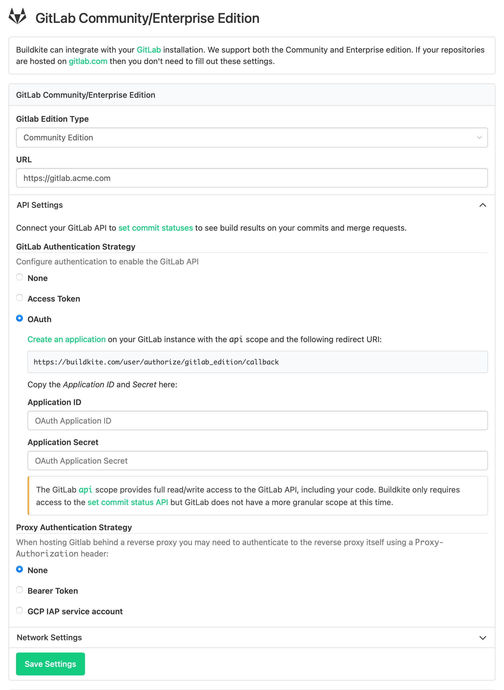Open the set commit statuses link
Viewport: 504px width, 690px height.
[x=156, y=228]
